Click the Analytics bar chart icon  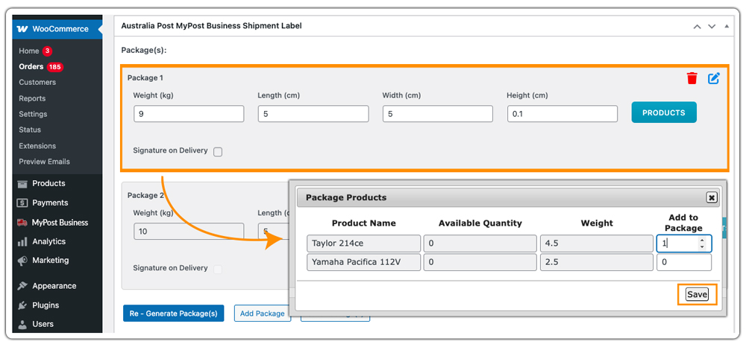click(22, 241)
